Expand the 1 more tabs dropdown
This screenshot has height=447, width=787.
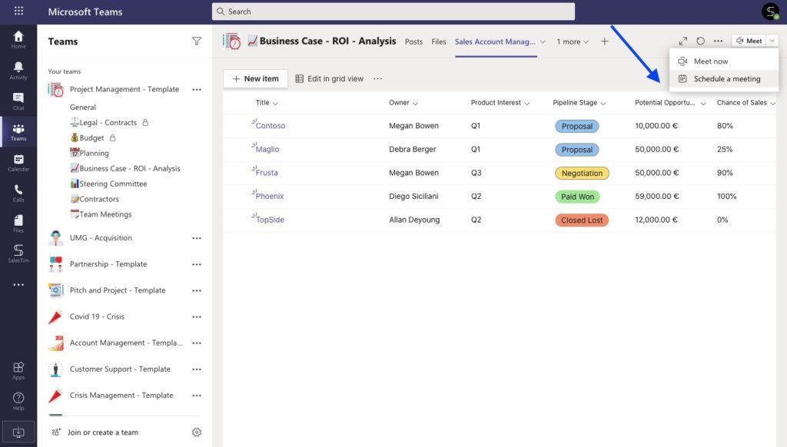[572, 41]
